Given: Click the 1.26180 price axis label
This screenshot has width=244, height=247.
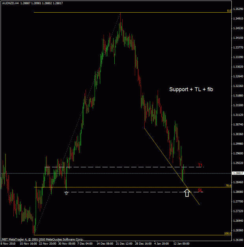Looking at the screenshot, I should 238,240.
